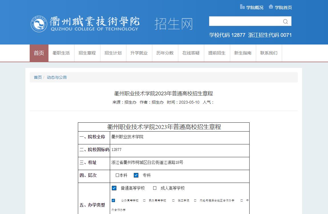Image resolution: width=328 pixels, height=214 pixels.
Task: Click the table heading 衢州职业技术学院2023年普通高校招生章程
Action: 164,127
